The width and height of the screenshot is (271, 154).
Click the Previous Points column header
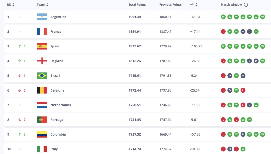point(170,5)
